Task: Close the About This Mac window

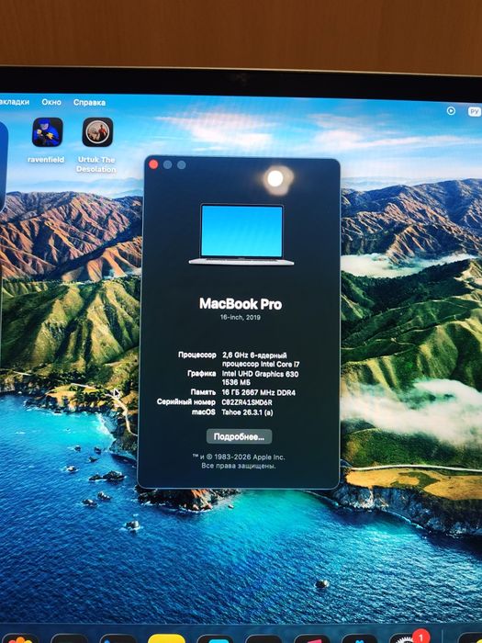Action: point(153,164)
